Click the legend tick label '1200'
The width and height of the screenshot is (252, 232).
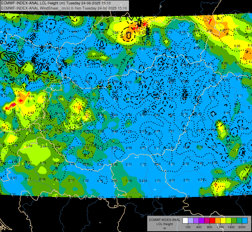point(220,227)
